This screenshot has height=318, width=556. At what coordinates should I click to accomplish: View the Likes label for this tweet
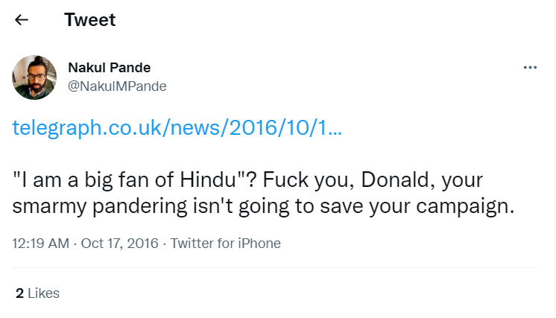[x=43, y=293]
